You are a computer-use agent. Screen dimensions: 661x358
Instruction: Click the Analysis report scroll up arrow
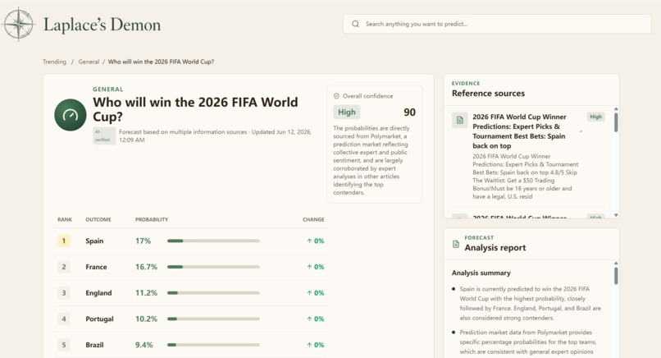(616, 264)
